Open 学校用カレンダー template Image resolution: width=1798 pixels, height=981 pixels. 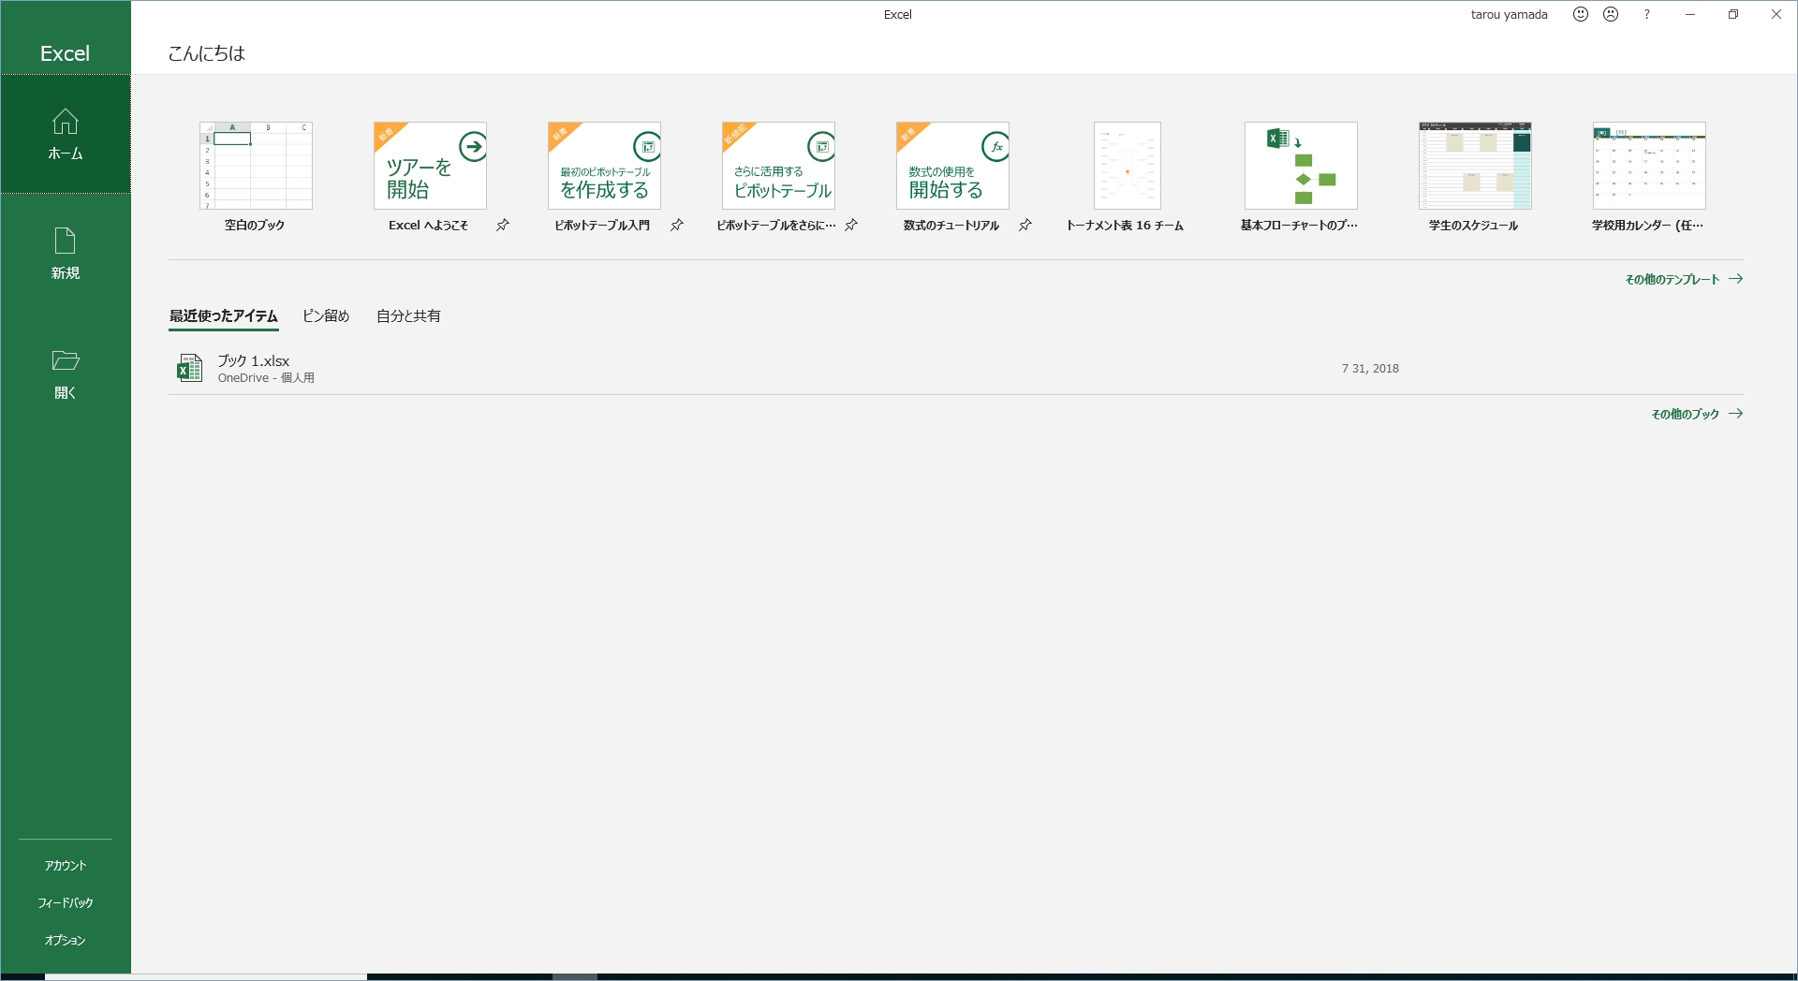1649,166
